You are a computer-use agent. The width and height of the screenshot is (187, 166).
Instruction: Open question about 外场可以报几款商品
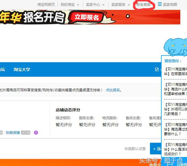pyautogui.click(x=175, y=109)
